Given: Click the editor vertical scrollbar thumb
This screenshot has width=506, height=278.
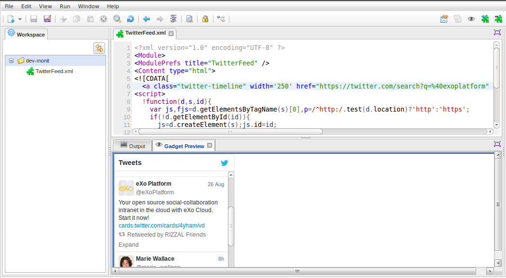Looking at the screenshot, I should (497, 68).
